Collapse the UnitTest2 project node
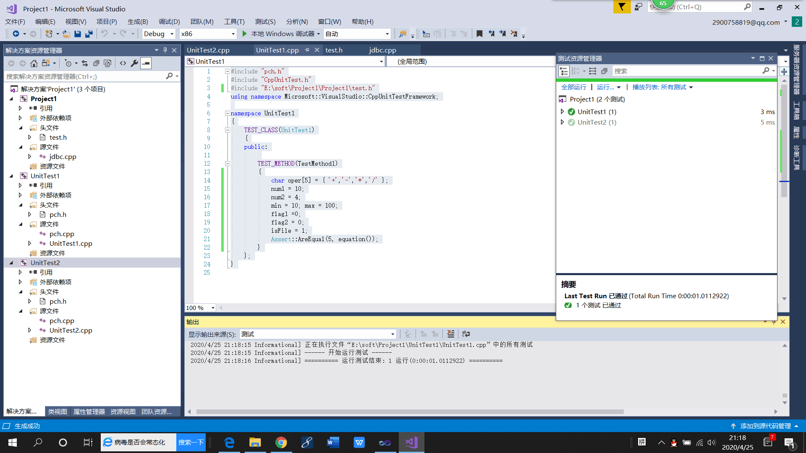Image resolution: width=806 pixels, height=453 pixels. 11,263
